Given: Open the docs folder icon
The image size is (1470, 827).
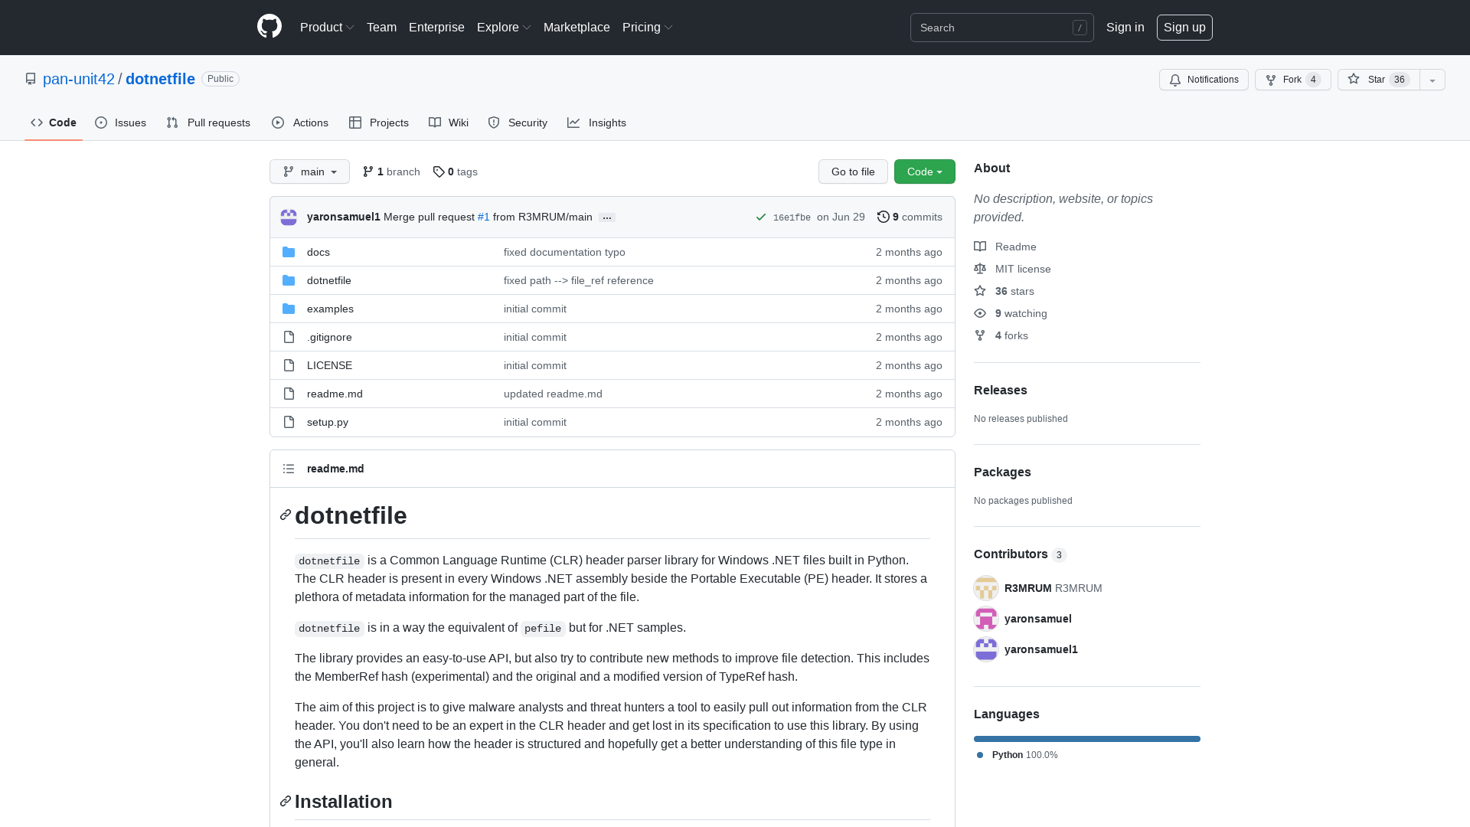Looking at the screenshot, I should click(289, 251).
